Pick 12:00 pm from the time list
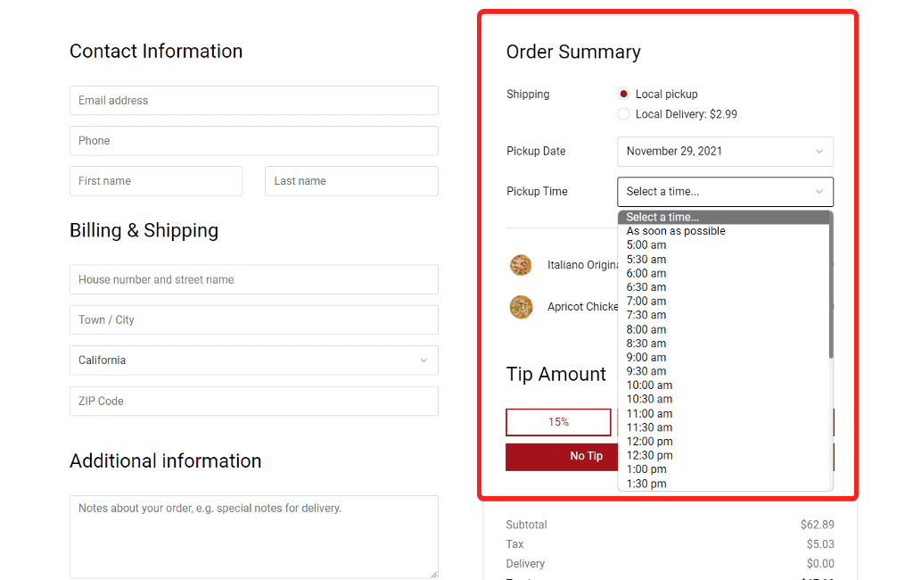The image size is (913, 580). tap(649, 442)
